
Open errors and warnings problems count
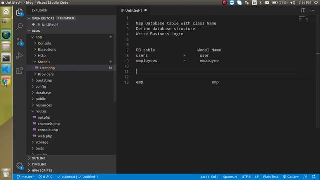pos(45,177)
